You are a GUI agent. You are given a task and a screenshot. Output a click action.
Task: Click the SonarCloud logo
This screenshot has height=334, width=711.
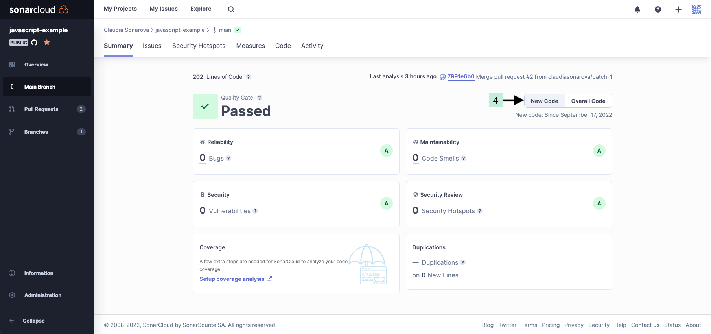pos(39,9)
